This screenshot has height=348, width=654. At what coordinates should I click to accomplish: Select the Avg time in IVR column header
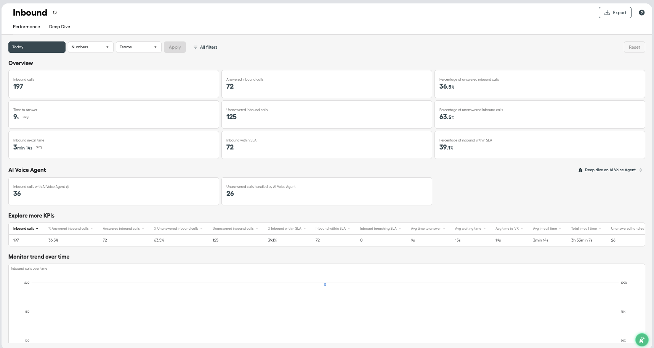click(509, 229)
